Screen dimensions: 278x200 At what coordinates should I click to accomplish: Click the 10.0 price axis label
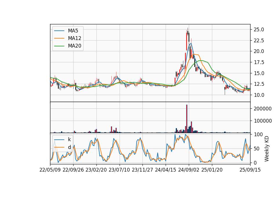(259, 95)
